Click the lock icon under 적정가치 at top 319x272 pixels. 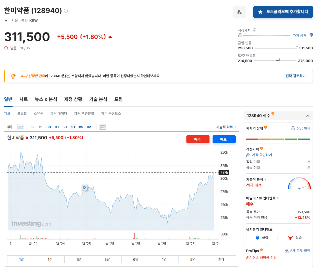[x=240, y=35]
